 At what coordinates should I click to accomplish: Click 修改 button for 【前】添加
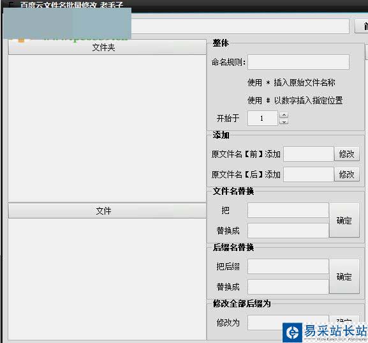[347, 154]
